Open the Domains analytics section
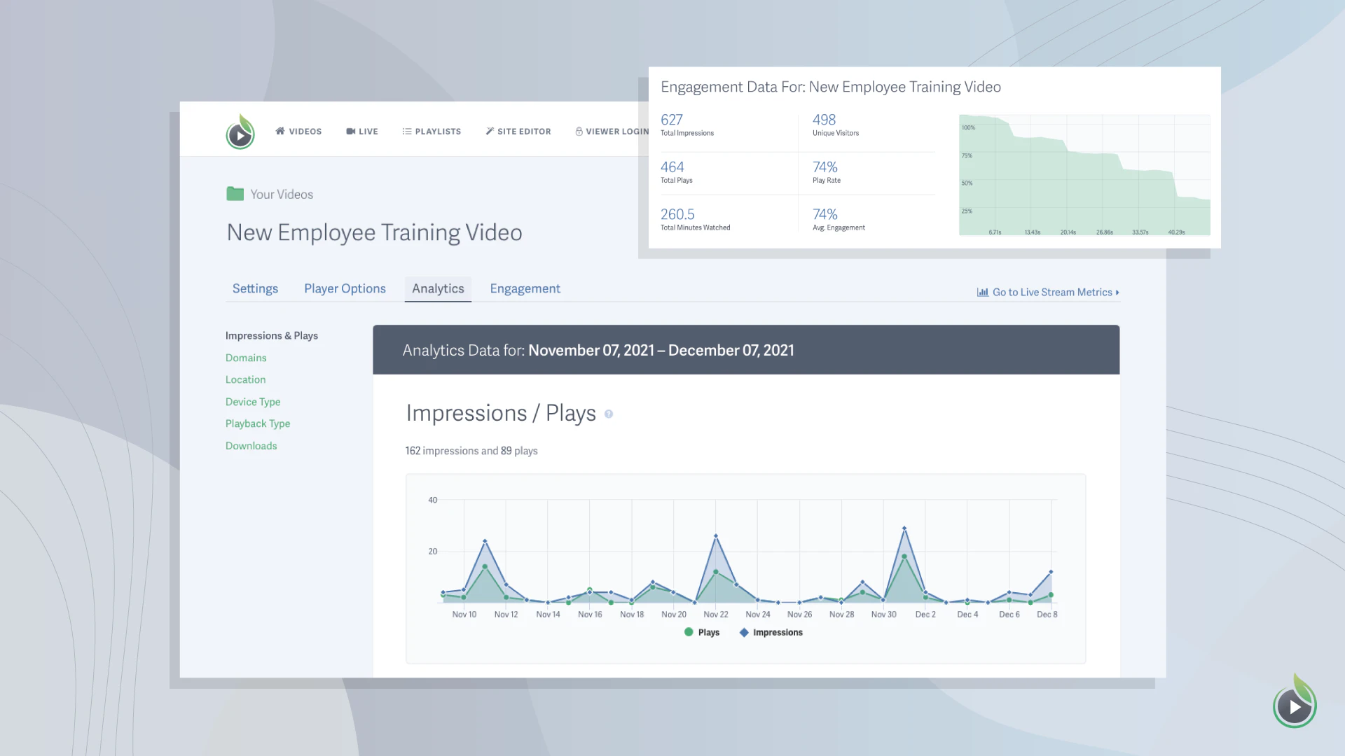1345x756 pixels. click(246, 358)
